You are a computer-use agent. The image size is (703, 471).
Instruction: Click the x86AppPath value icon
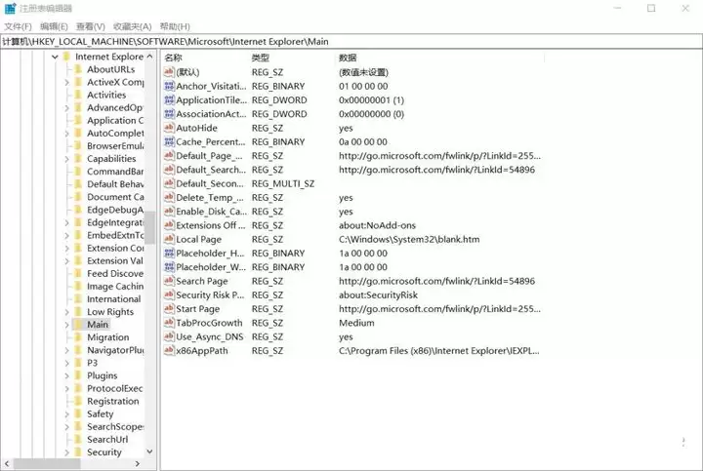click(x=169, y=351)
